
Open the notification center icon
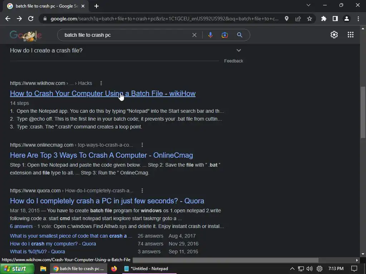click(354, 269)
